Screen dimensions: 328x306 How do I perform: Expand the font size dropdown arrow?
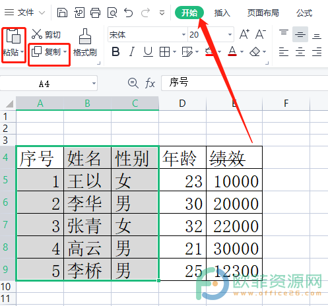(x=230, y=34)
